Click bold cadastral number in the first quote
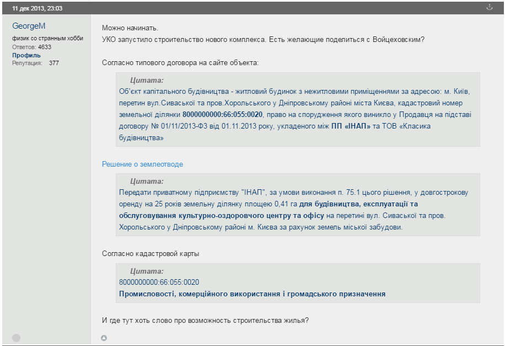Screen dimensions: 505x346 (222, 115)
